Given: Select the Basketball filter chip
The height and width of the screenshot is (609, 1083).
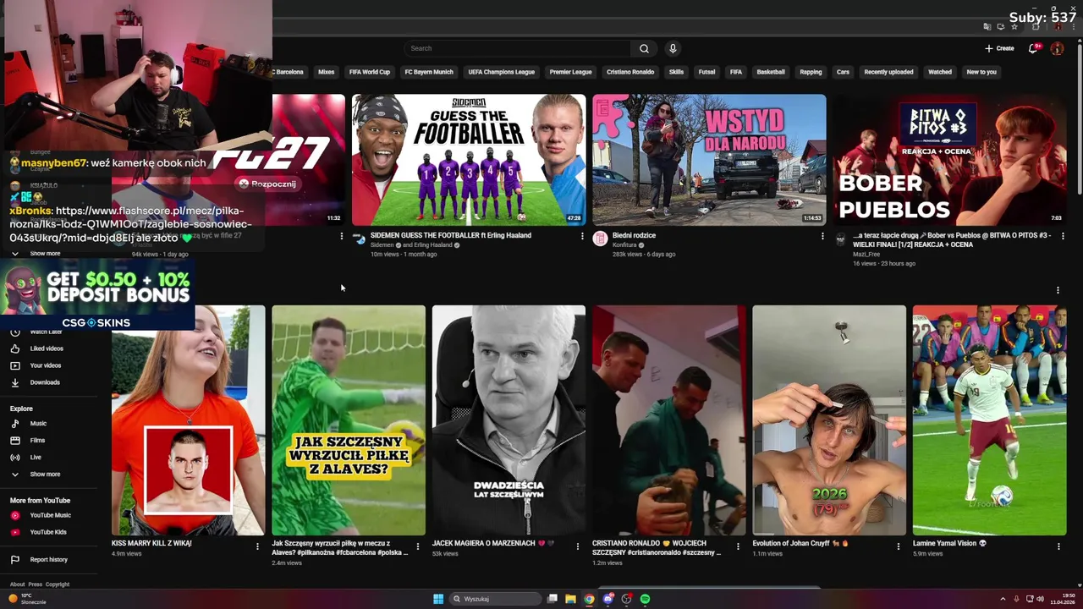Looking at the screenshot, I should (771, 72).
